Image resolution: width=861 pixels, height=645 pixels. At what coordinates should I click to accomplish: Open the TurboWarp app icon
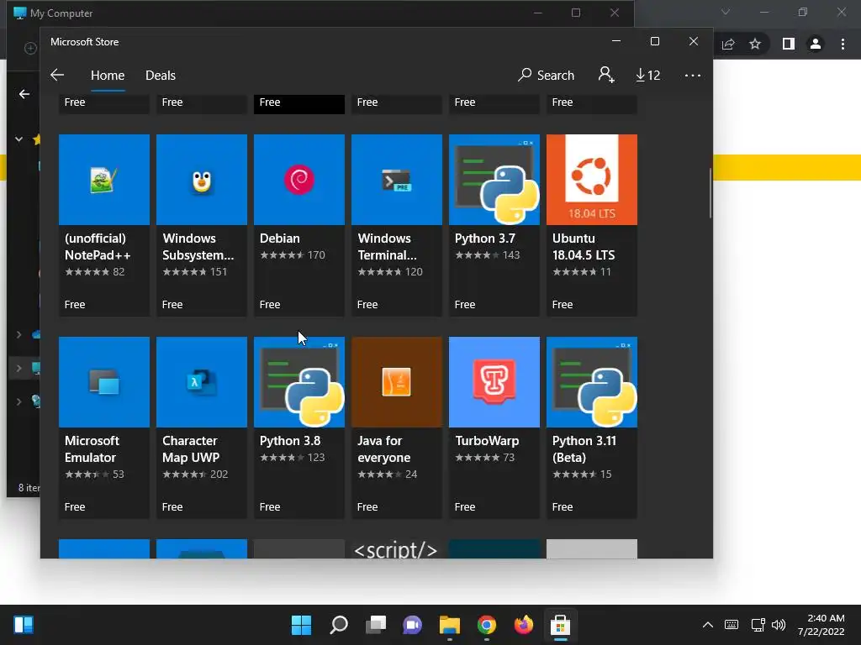tap(494, 382)
